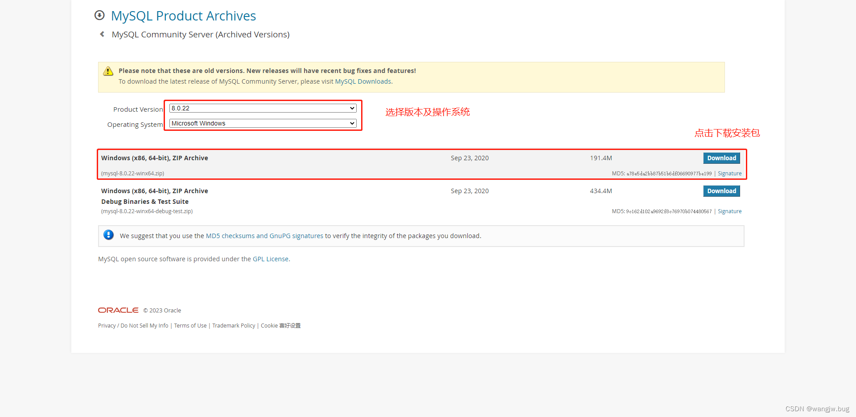Follow the MySQL Downloads link
Viewport: 856px width, 417px height.
click(363, 81)
